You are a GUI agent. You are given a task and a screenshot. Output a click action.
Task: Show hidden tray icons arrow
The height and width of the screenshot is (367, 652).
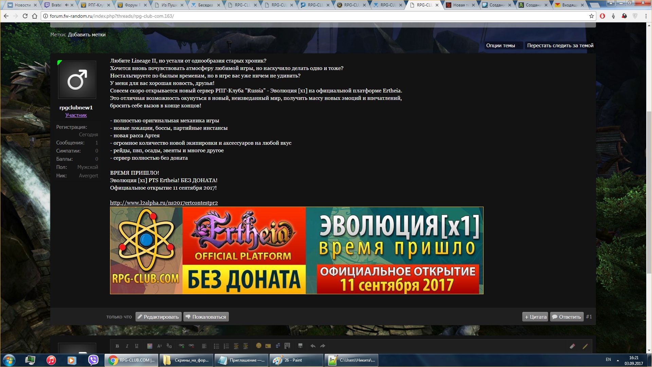point(618,360)
